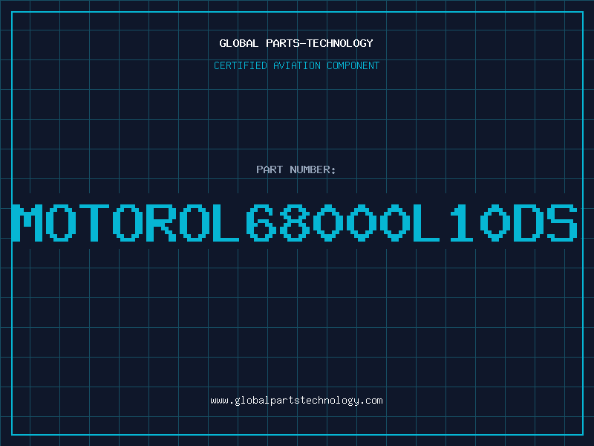Screen dimensions: 594x446
Task: Select final letter S in part number
Action: tap(562, 223)
